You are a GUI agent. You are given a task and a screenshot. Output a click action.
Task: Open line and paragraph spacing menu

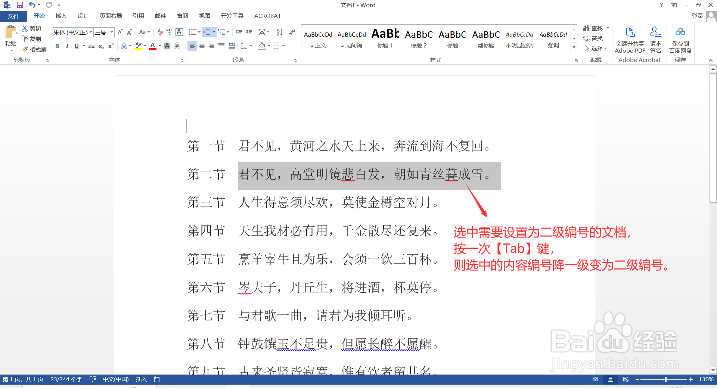[246, 46]
